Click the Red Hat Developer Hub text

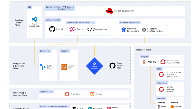tap(124, 11)
